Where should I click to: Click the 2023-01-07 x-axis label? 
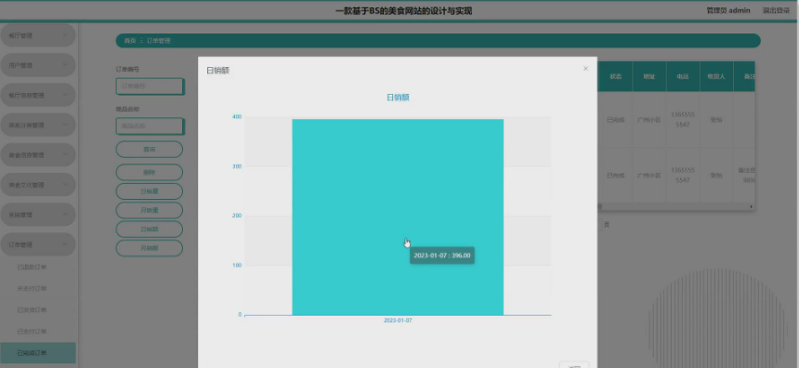pos(398,321)
